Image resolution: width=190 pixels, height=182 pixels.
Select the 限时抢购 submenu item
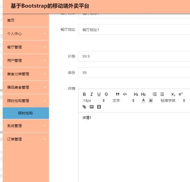tap(26, 113)
